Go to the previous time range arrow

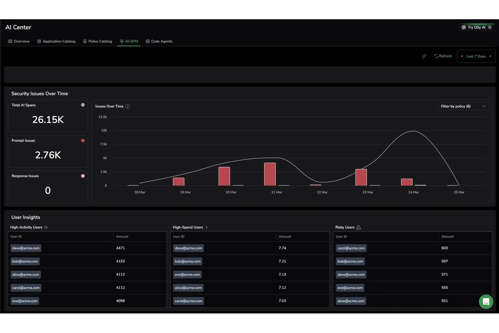462,56
